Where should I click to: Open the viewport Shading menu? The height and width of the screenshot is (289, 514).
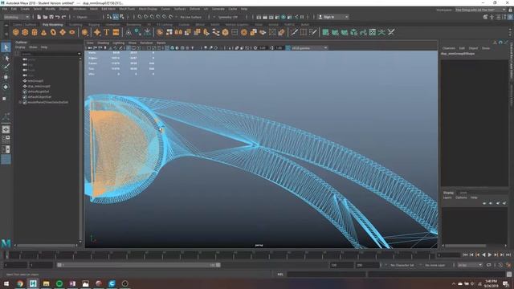tap(104, 43)
